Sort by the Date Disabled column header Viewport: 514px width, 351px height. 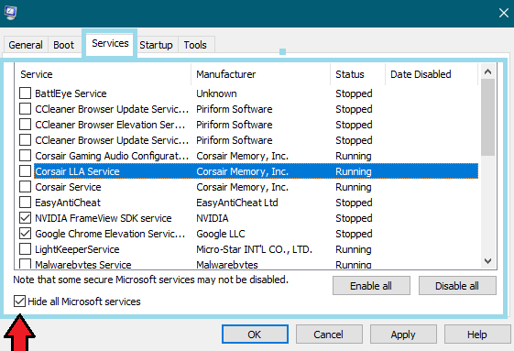click(x=432, y=74)
